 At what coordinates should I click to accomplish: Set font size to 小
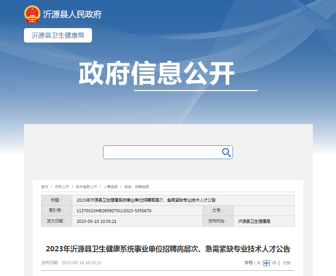[274, 263]
